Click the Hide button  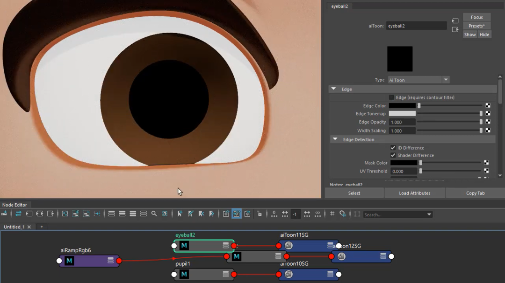484,35
